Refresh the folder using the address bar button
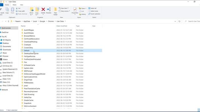Image resolution: width=200 pixels, height=112 pixels. 179,21
